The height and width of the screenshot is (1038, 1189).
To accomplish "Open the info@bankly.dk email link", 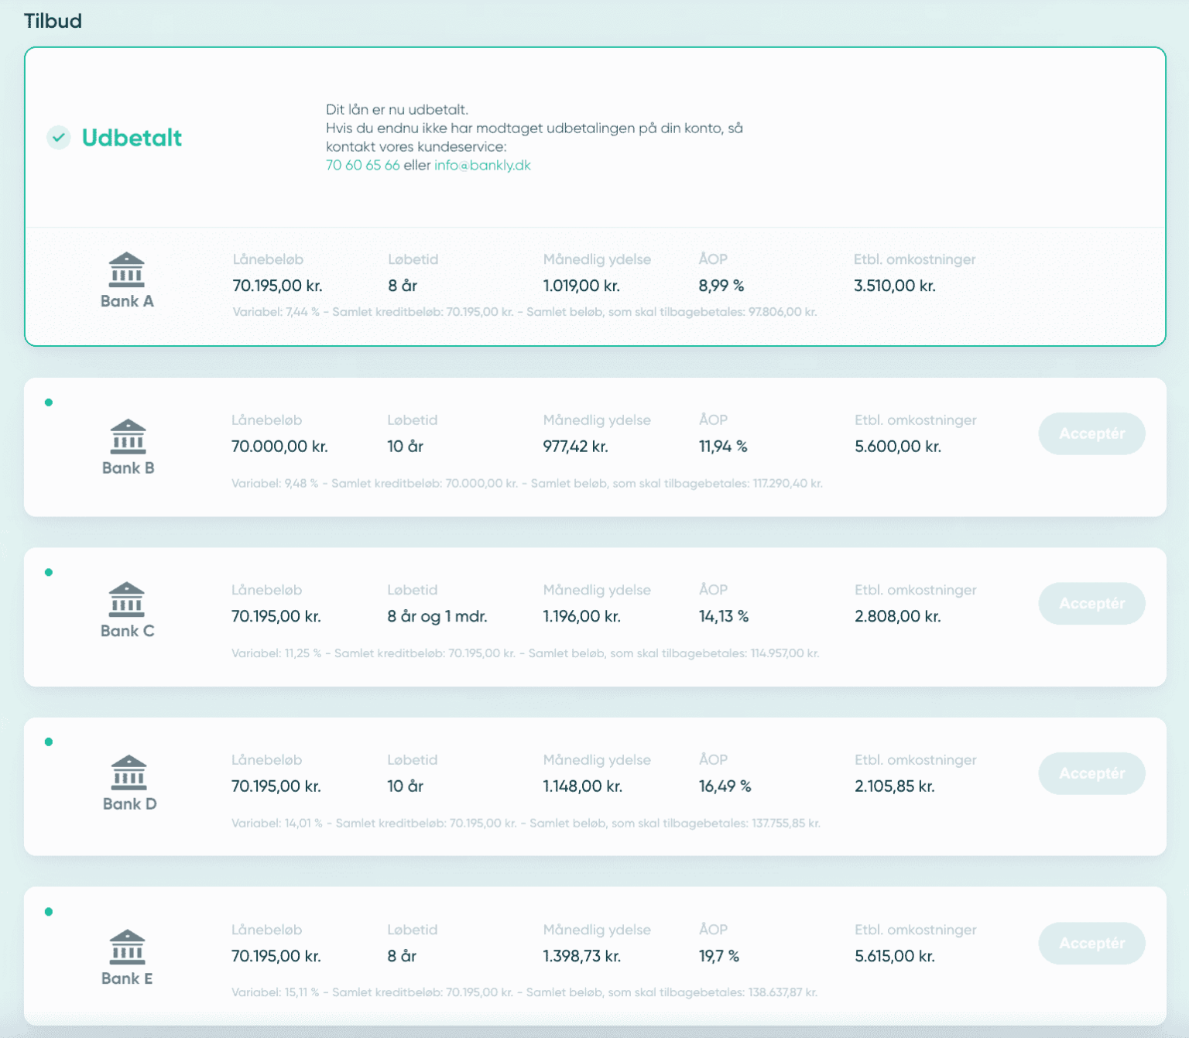I will tap(482, 165).
